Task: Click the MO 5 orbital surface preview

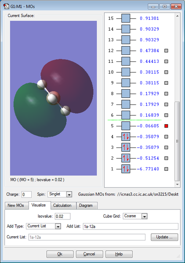Action: [x=53, y=98]
